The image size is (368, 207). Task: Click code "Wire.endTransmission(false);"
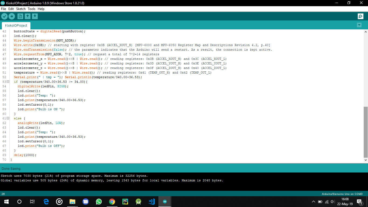click(x=40, y=50)
